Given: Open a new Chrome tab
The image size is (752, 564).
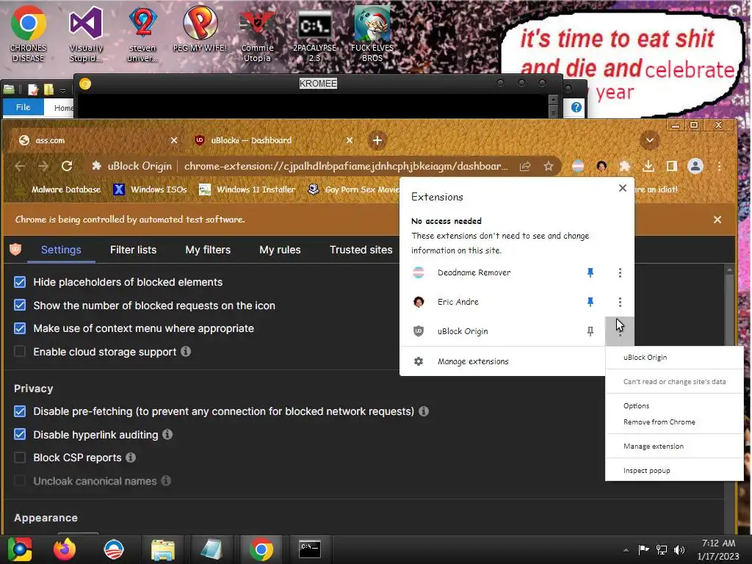Looking at the screenshot, I should (x=377, y=140).
